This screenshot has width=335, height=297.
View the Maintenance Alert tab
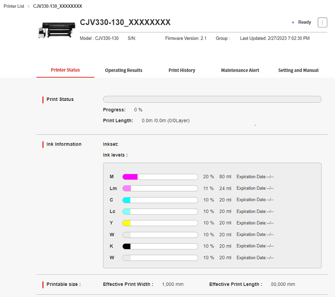(240, 70)
